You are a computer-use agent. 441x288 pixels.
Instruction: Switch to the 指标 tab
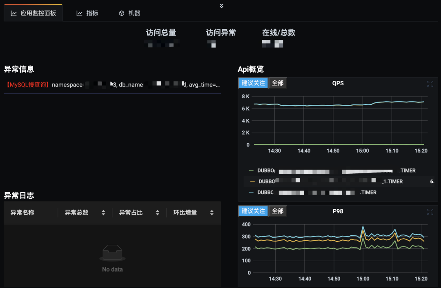point(87,13)
